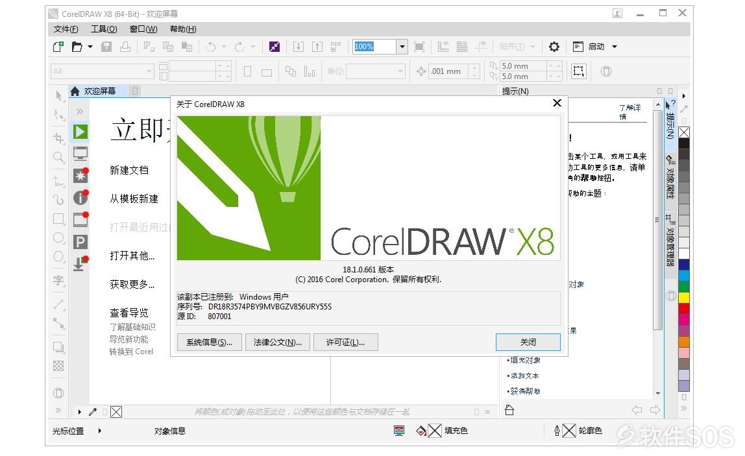
Task: Click 获取更多... link
Action: click(132, 284)
